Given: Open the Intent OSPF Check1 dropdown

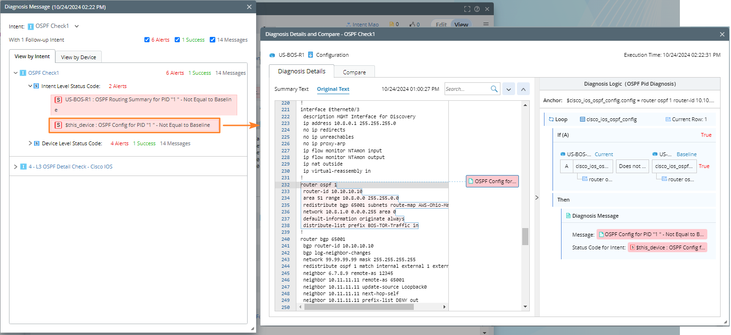Looking at the screenshot, I should tap(77, 26).
